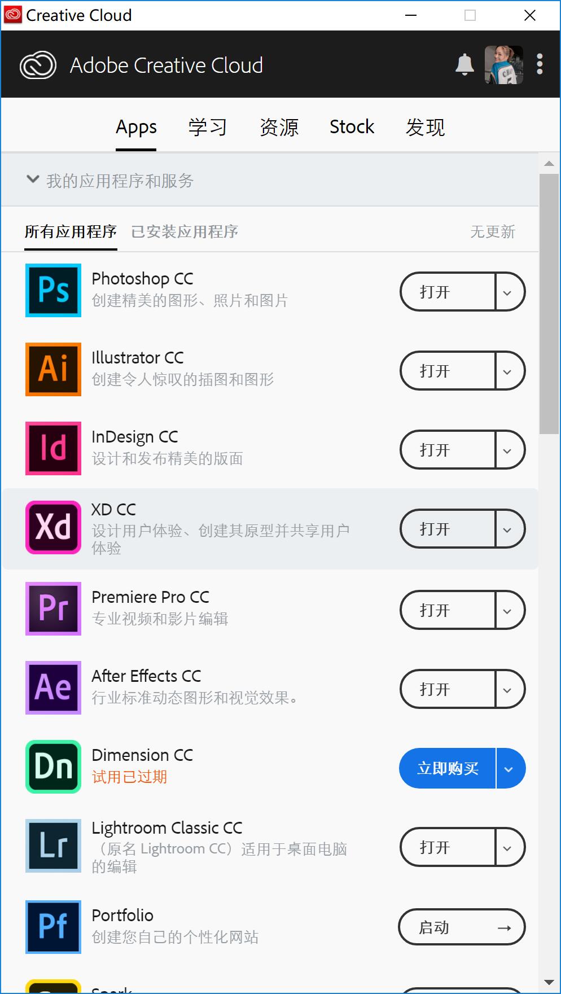Open the three-dot options menu
Viewport: 561px width, 994px height.
click(540, 64)
